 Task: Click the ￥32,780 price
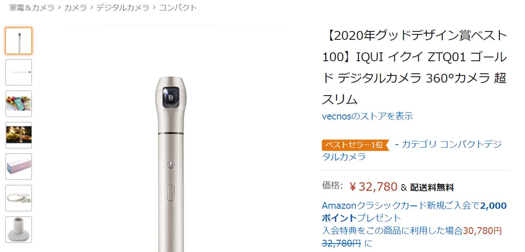click(373, 187)
